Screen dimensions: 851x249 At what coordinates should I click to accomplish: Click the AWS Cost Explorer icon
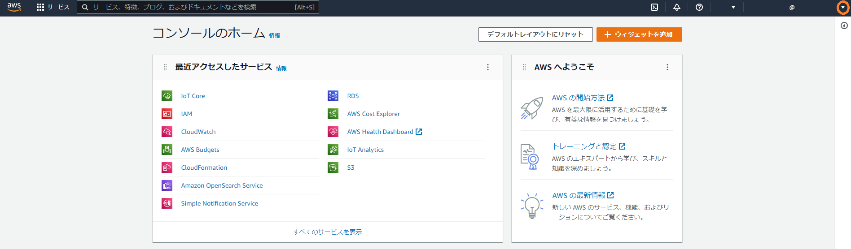(333, 114)
